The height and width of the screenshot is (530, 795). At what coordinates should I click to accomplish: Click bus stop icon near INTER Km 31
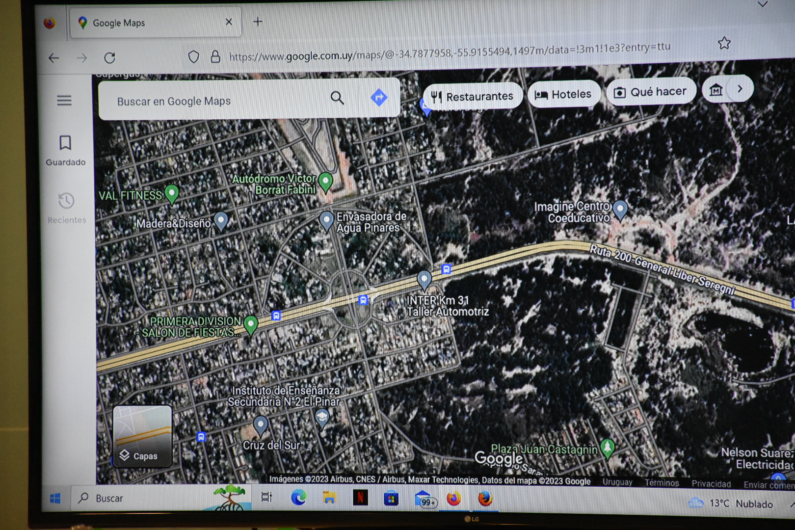click(446, 269)
